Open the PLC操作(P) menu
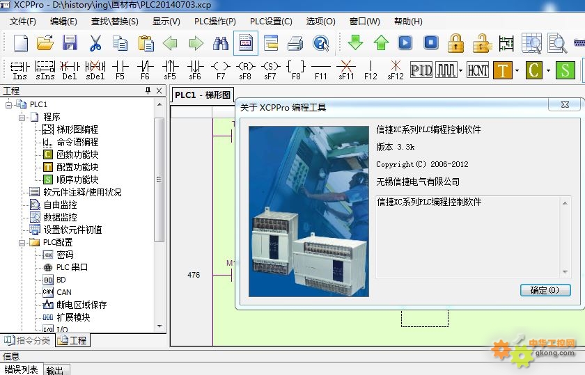This screenshot has width=585, height=375. coord(215,22)
